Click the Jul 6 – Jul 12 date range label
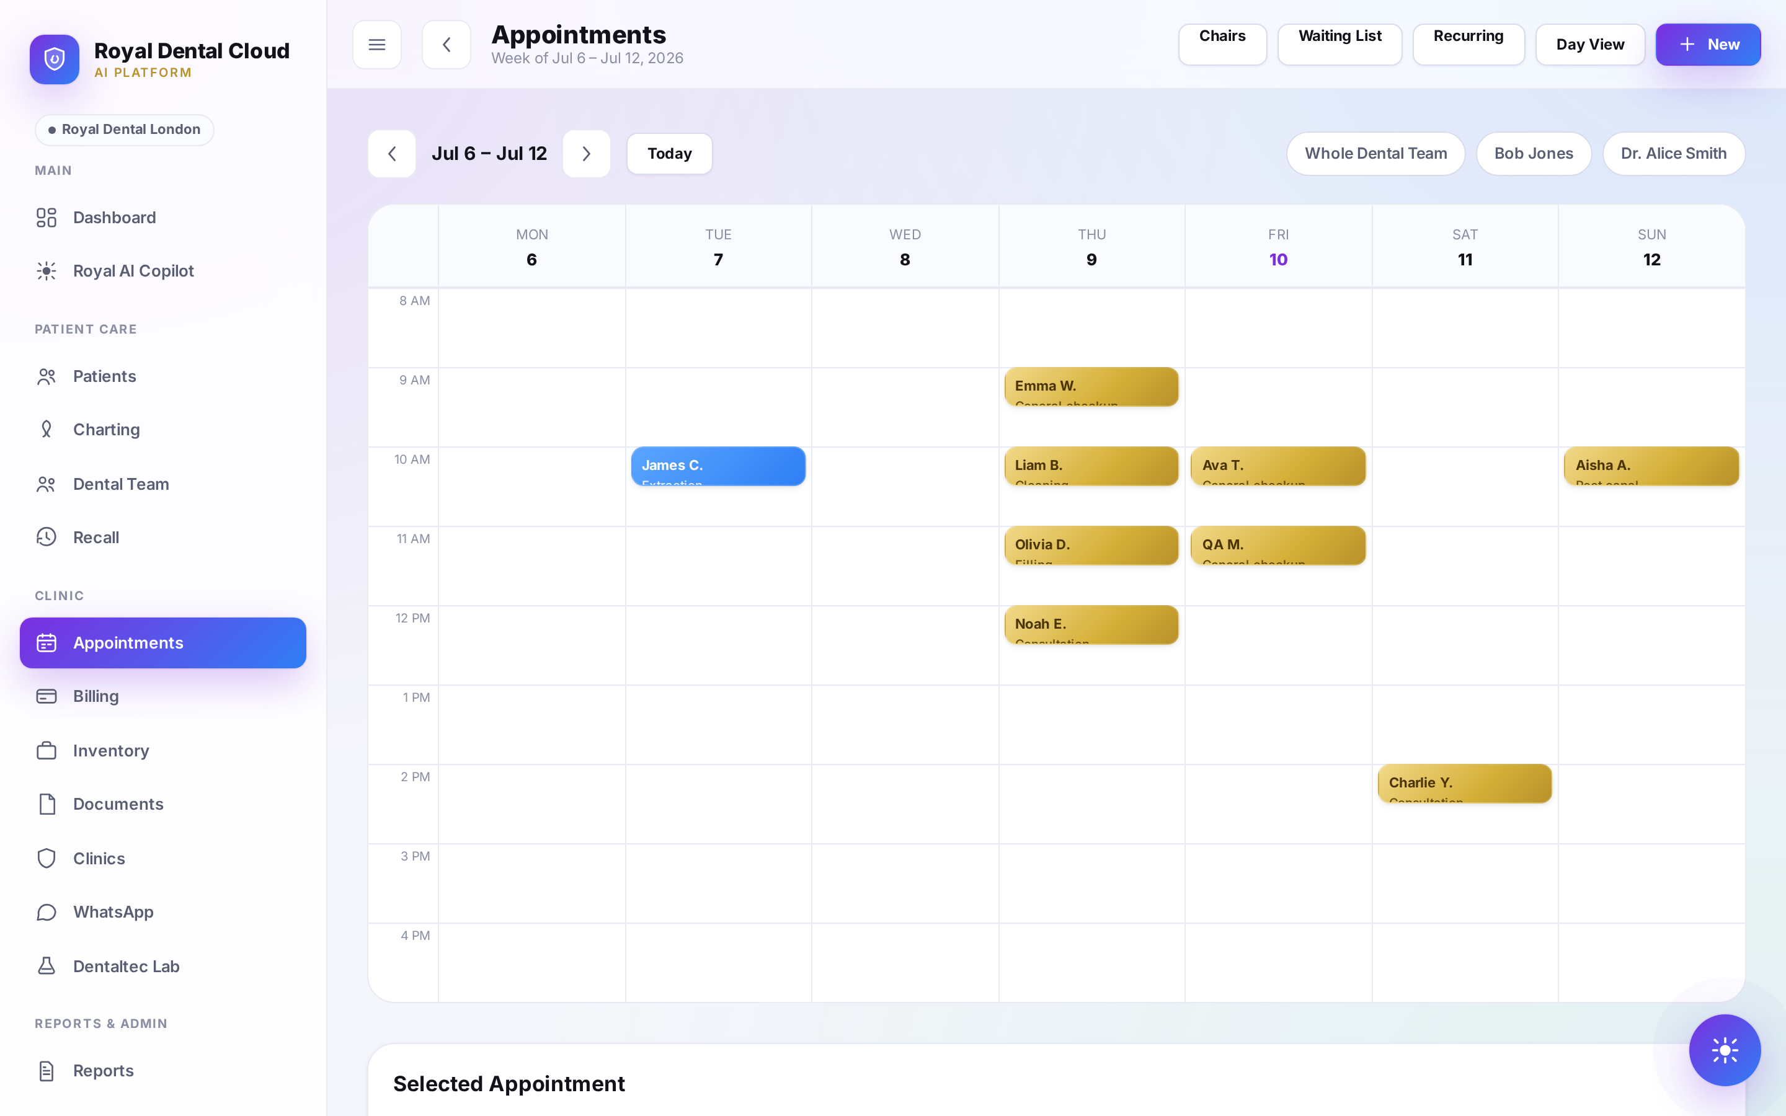 click(x=489, y=154)
